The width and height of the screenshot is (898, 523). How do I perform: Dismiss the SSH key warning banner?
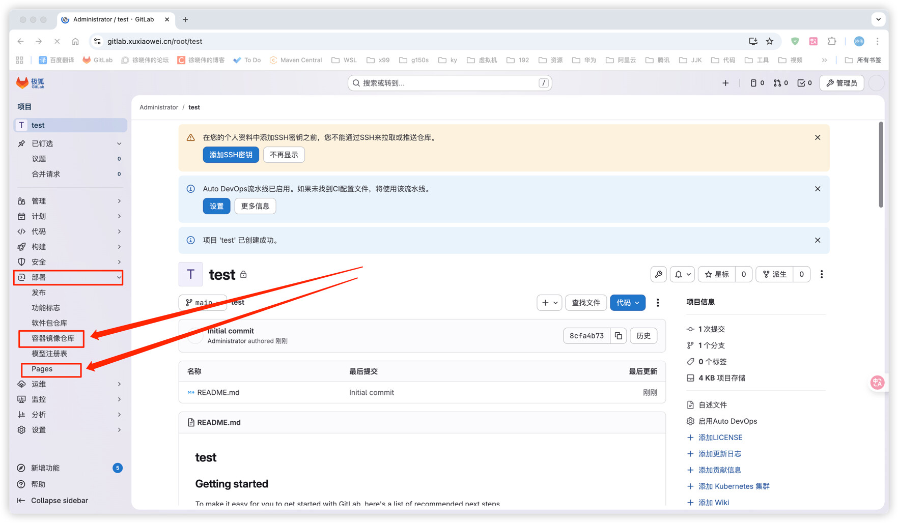point(818,137)
